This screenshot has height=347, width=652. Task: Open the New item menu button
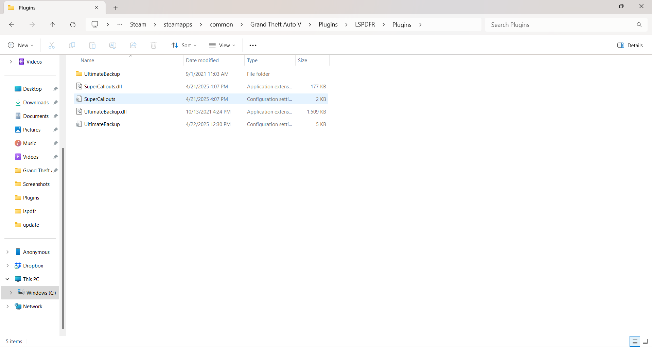(x=21, y=45)
